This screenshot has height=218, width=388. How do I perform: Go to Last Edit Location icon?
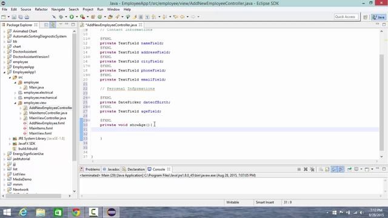tap(176, 17)
